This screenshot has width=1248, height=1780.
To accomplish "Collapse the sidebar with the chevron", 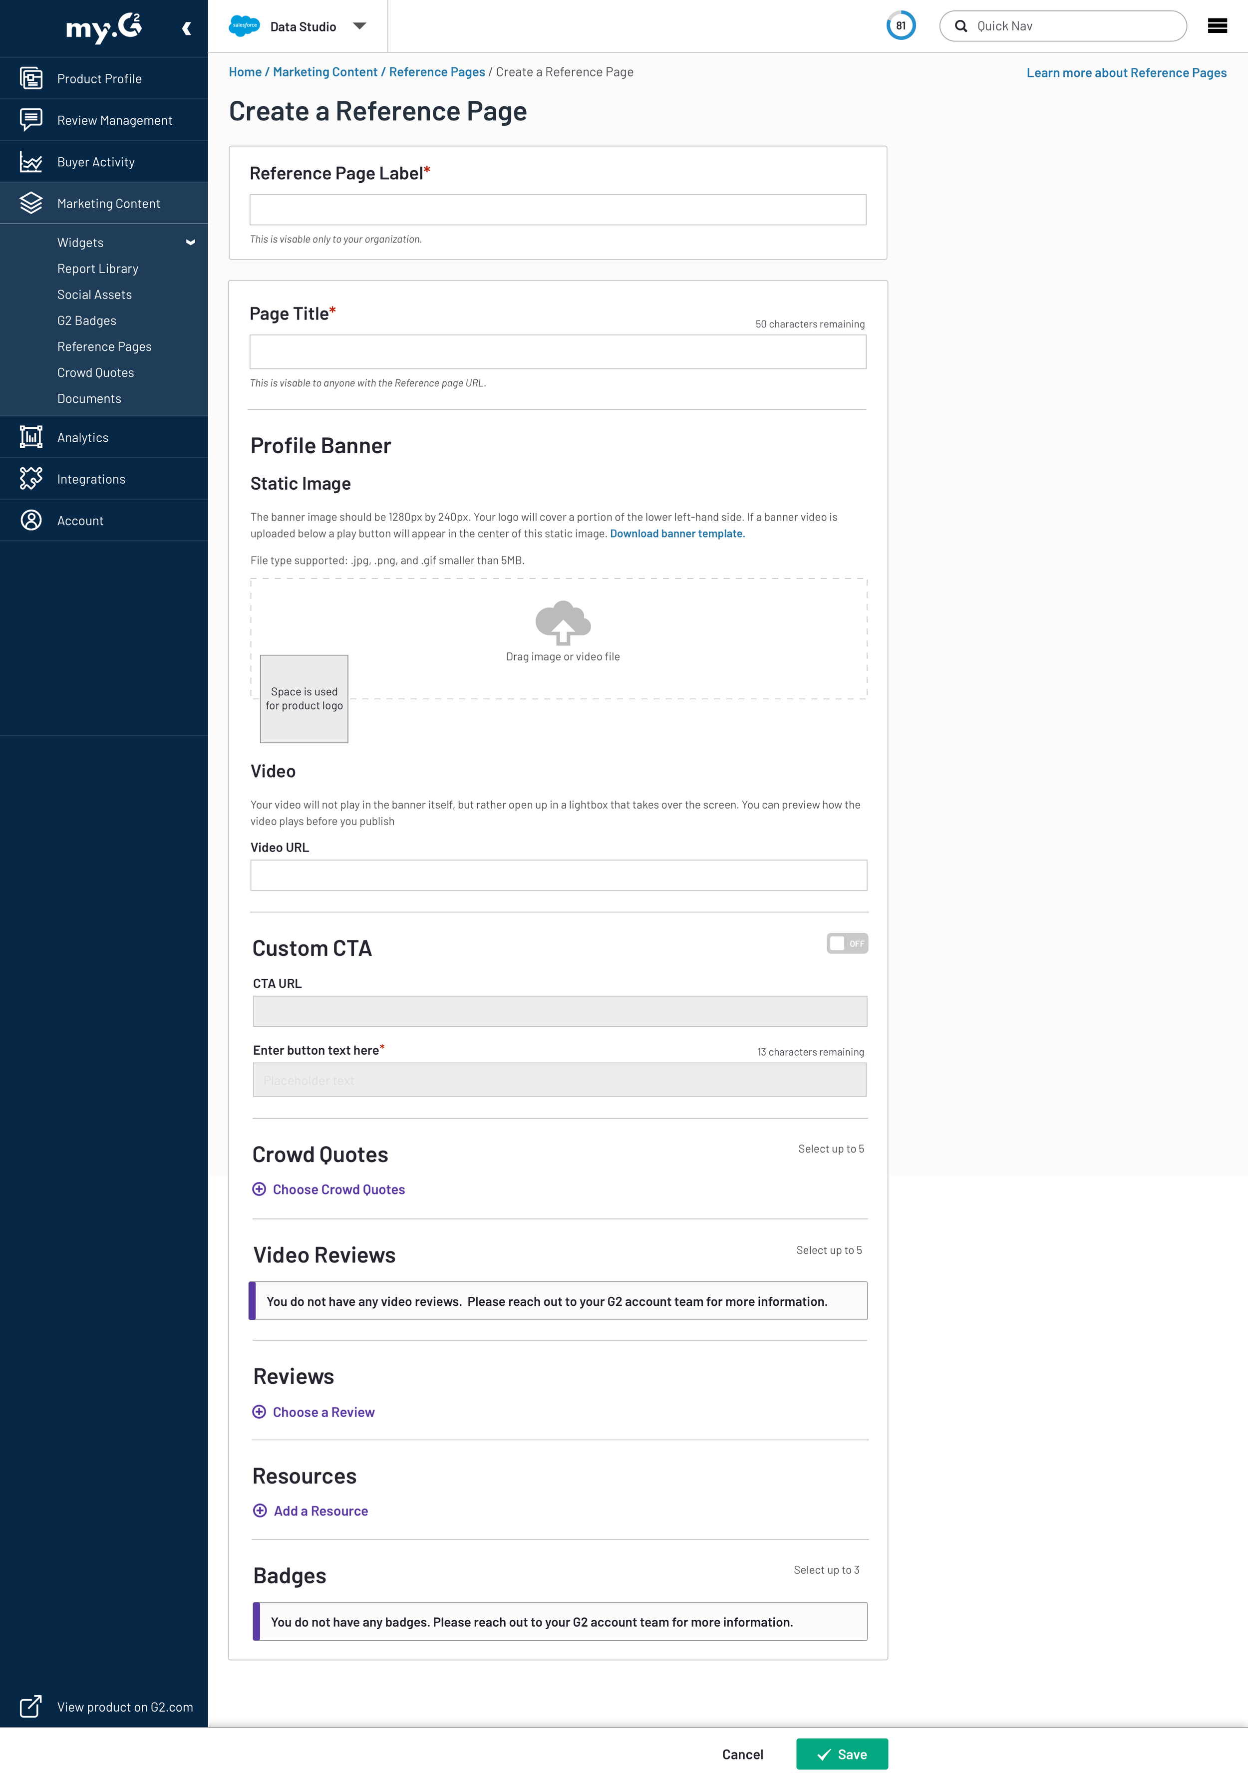I will (186, 28).
